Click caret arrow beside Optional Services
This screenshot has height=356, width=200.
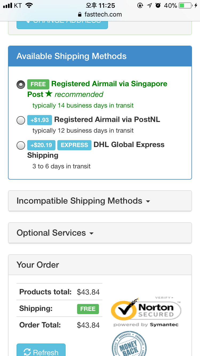91,234
